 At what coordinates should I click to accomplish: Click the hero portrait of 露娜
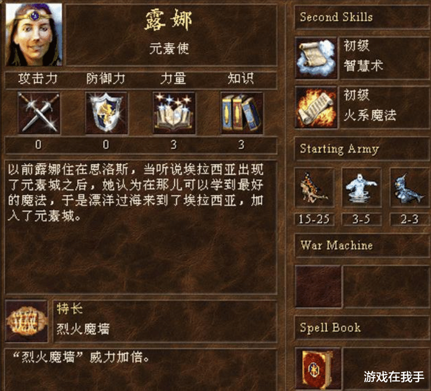pos(34,34)
